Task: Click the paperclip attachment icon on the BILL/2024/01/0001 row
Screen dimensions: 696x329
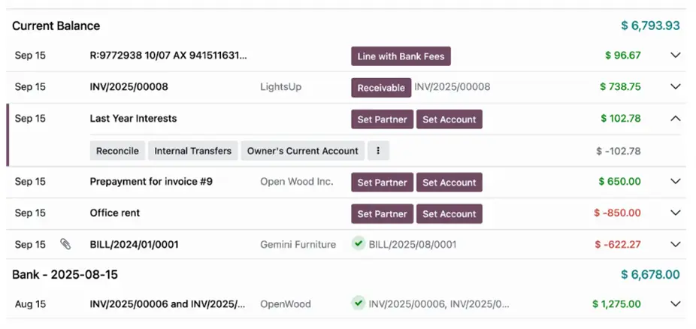Action: pos(65,244)
